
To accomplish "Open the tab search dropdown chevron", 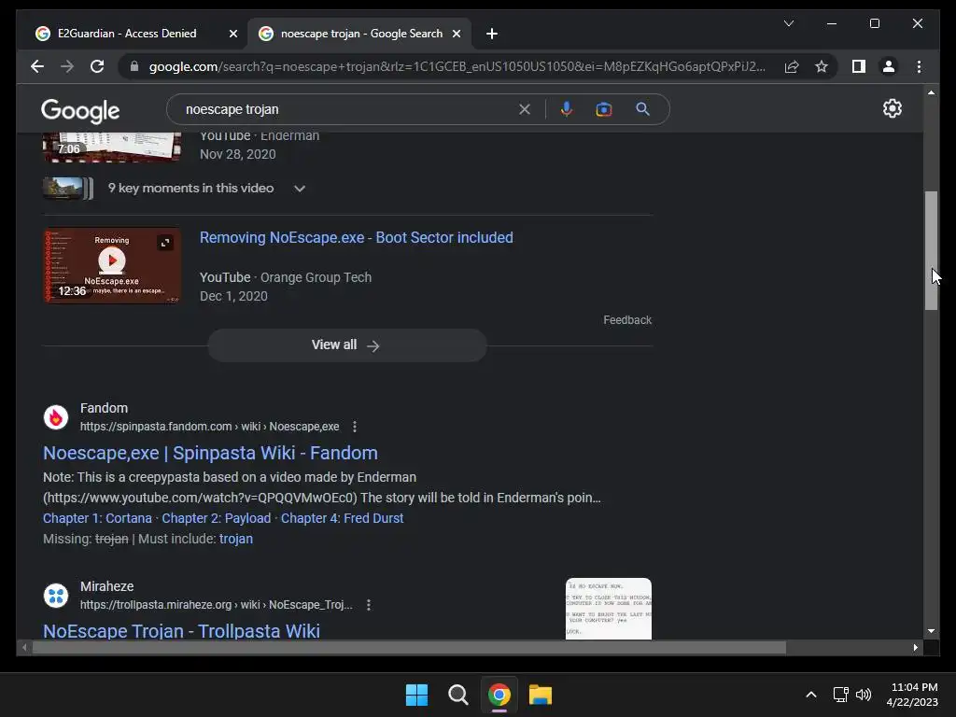I will (788, 23).
